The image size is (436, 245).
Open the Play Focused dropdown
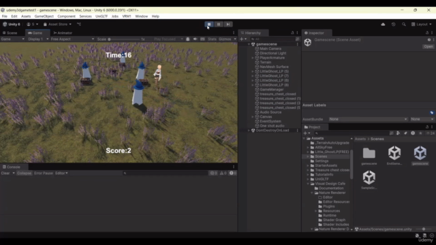(168, 39)
